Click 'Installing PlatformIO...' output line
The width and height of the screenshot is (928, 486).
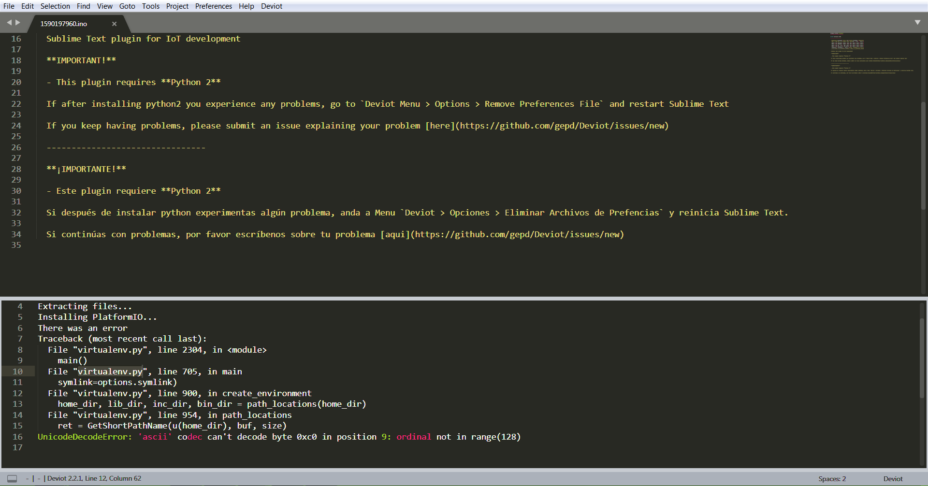[97, 317]
